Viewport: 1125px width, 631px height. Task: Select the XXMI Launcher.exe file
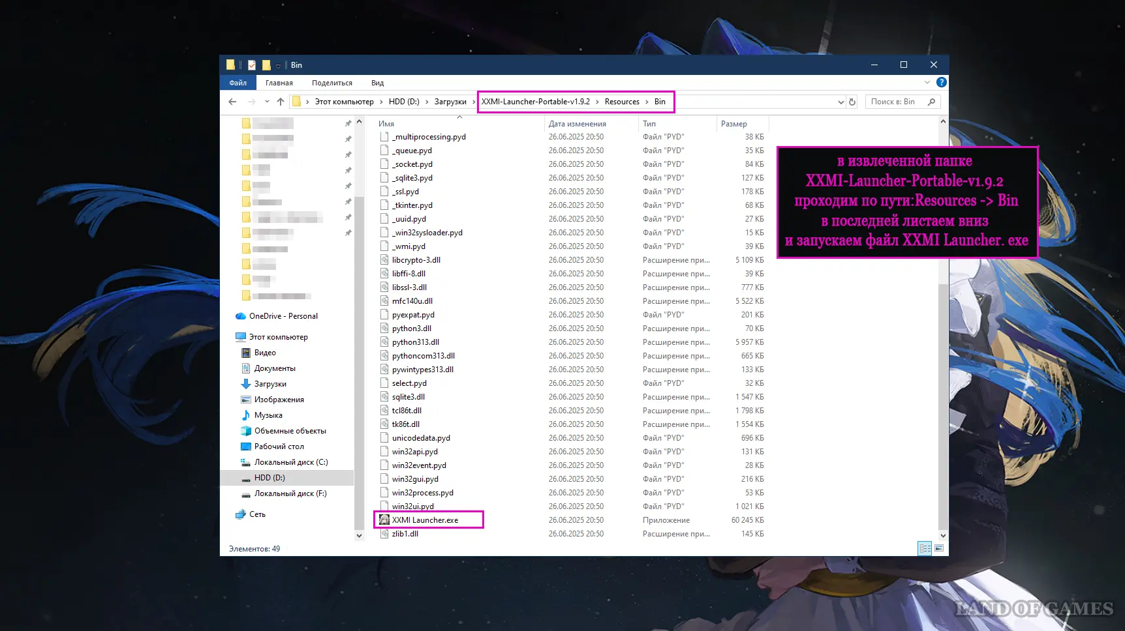tap(425, 520)
